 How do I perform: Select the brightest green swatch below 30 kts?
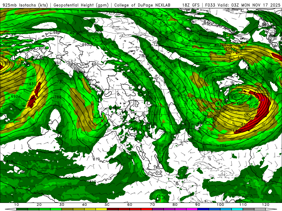[56, 209]
